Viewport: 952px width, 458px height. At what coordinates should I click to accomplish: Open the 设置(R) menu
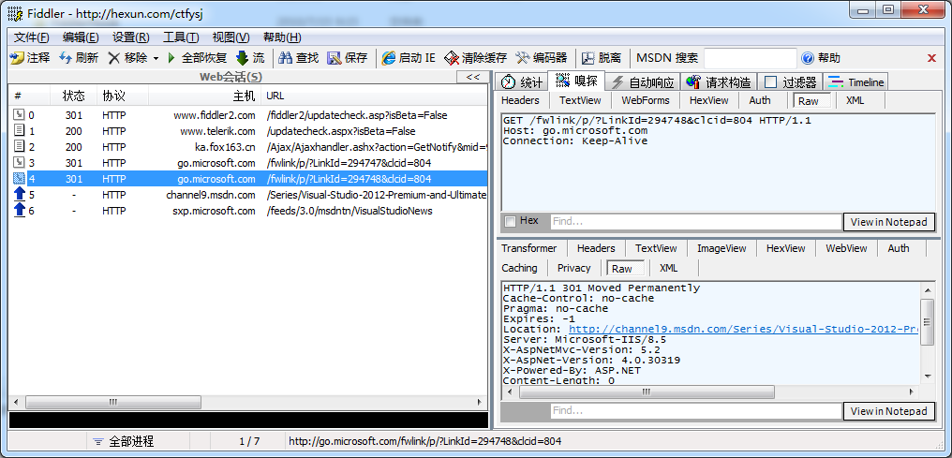coord(131,37)
